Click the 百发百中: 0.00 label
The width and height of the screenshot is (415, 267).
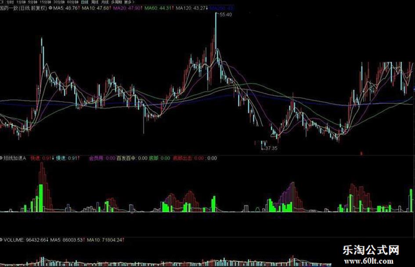[x=132, y=158]
